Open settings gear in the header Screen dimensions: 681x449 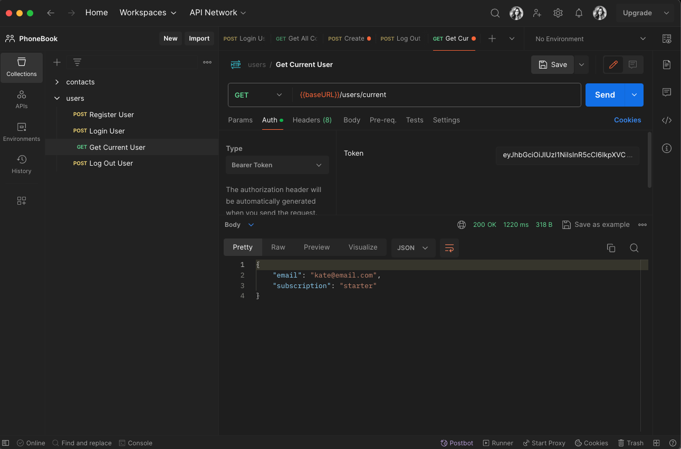click(x=558, y=13)
